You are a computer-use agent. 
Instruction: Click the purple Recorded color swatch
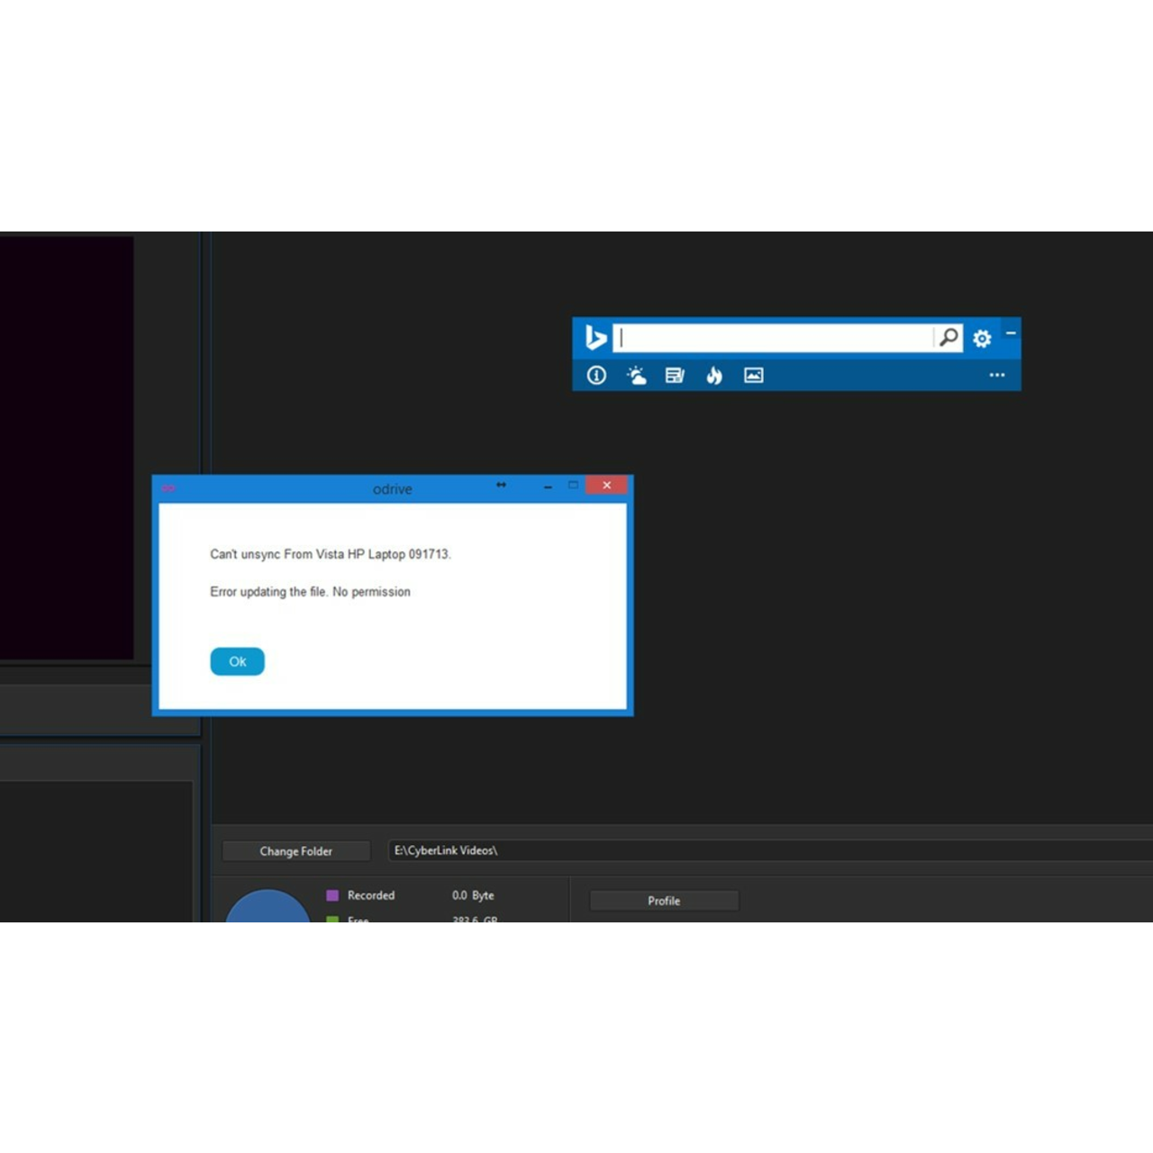click(332, 895)
